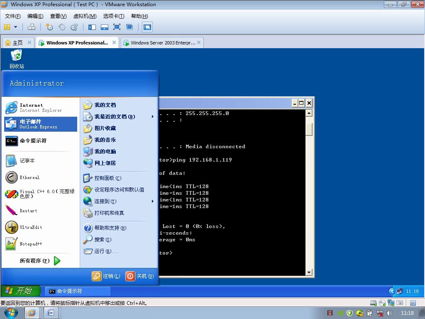425x319 pixels.
Task: Launch Ethereal from start menu
Action: click(x=41, y=177)
